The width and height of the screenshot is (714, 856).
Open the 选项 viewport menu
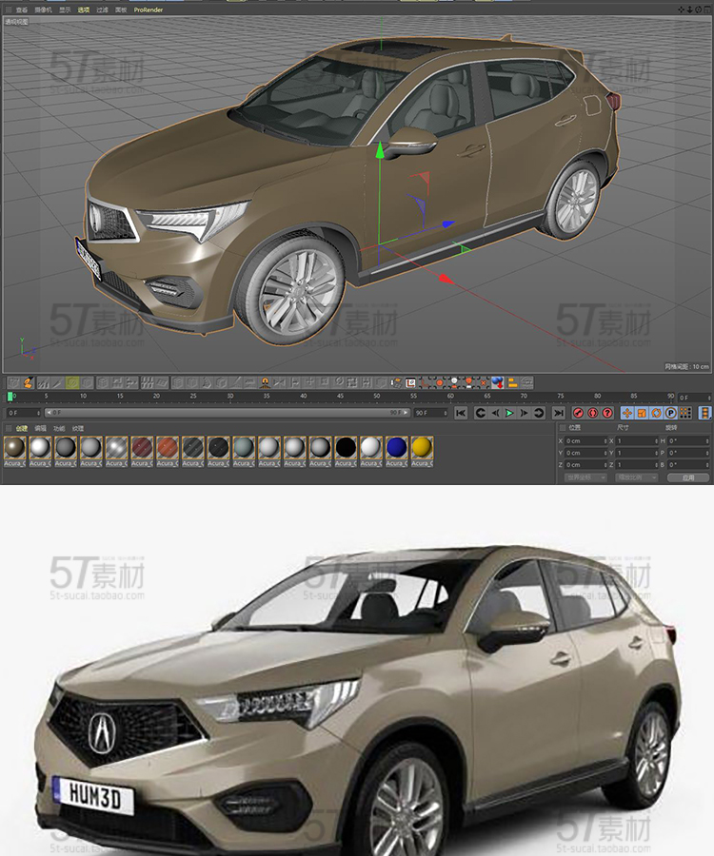tap(84, 10)
